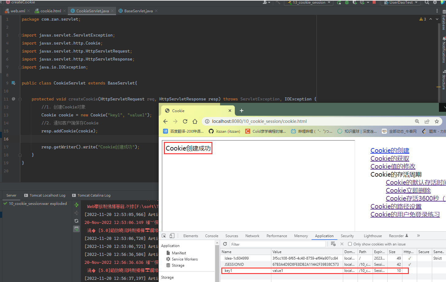Click the Cookie的创建 link
The width and height of the screenshot is (446, 282).
tap(390, 151)
